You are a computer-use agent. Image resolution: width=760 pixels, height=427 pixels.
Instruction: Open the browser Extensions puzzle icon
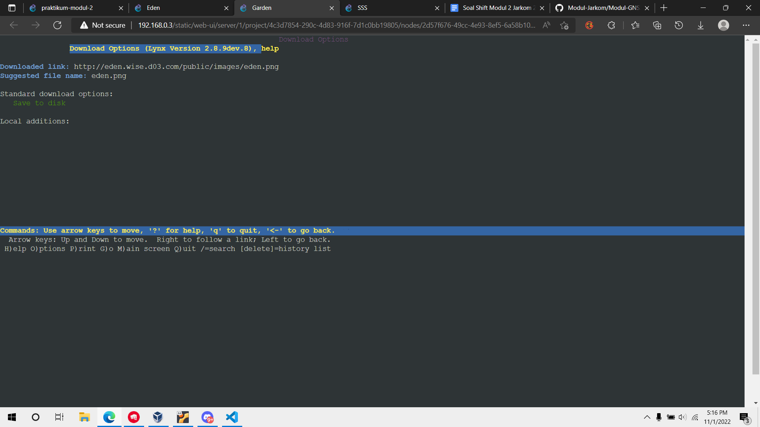(x=611, y=25)
